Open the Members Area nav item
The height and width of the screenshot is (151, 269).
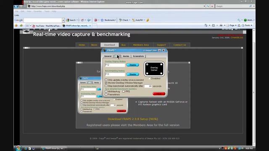(141, 45)
